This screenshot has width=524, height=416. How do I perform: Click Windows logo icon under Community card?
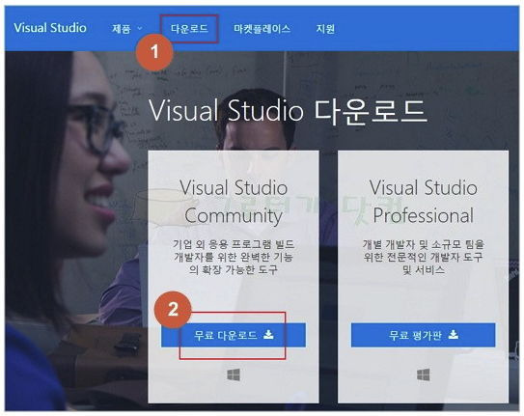[x=234, y=374]
